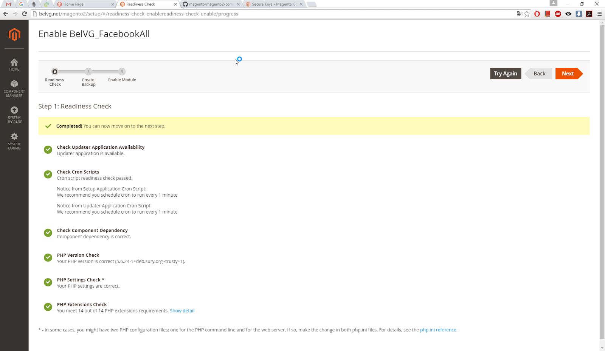Click the green check beside PHP Extensions Check
Image resolution: width=605 pixels, height=351 pixels.
pyautogui.click(x=48, y=307)
